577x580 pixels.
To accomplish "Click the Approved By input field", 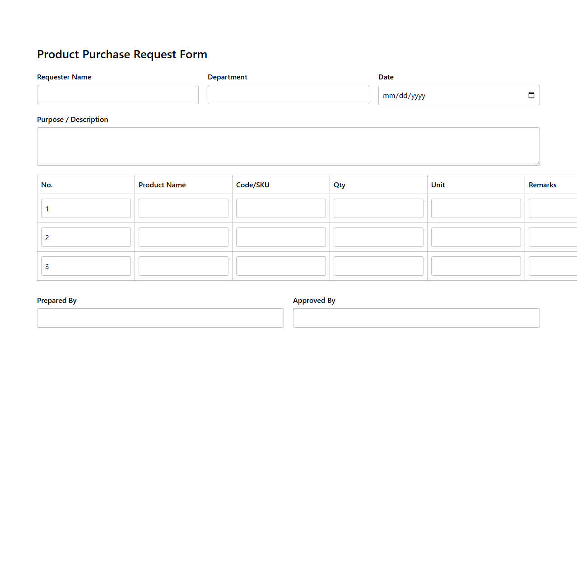I will [416, 318].
